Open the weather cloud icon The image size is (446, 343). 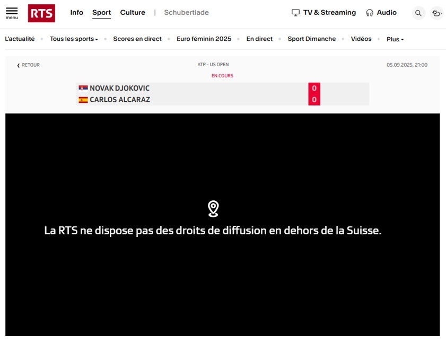click(436, 13)
